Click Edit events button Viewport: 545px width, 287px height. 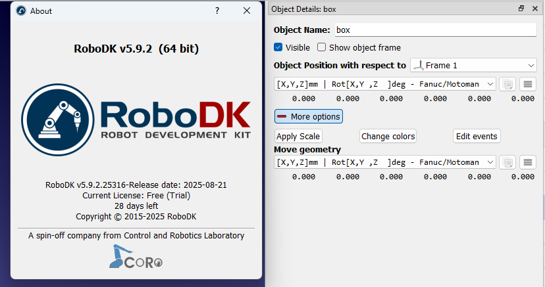(477, 136)
